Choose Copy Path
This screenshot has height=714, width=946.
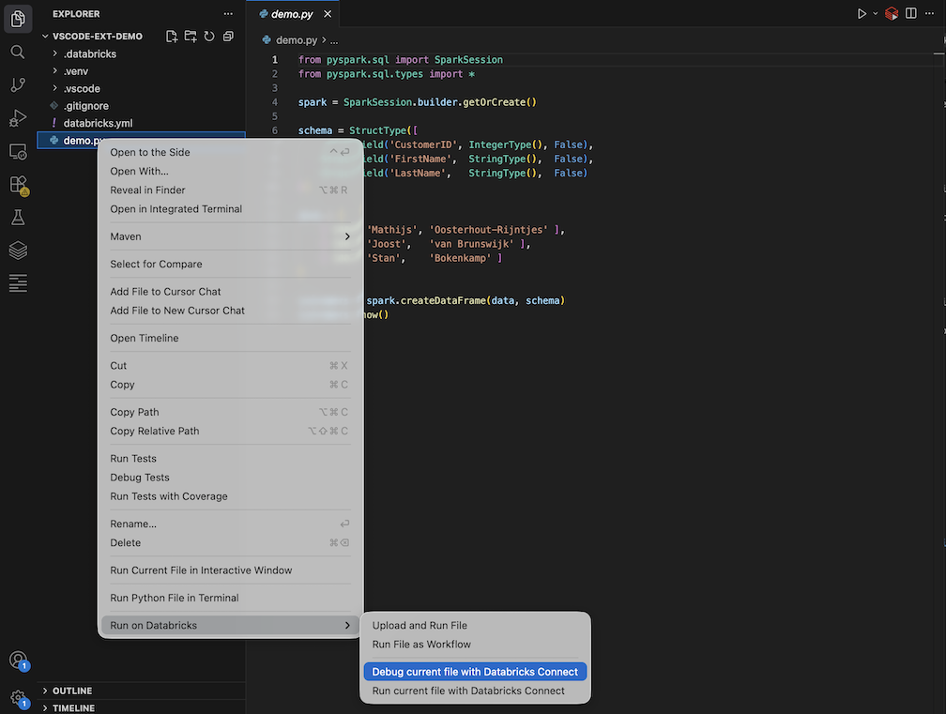230,412
